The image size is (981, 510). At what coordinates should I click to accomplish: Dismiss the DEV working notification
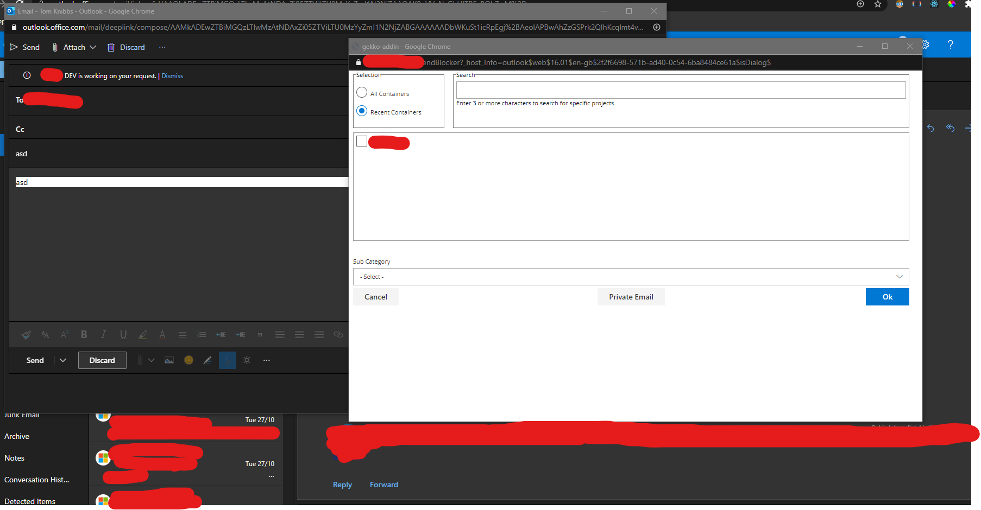[x=172, y=75]
